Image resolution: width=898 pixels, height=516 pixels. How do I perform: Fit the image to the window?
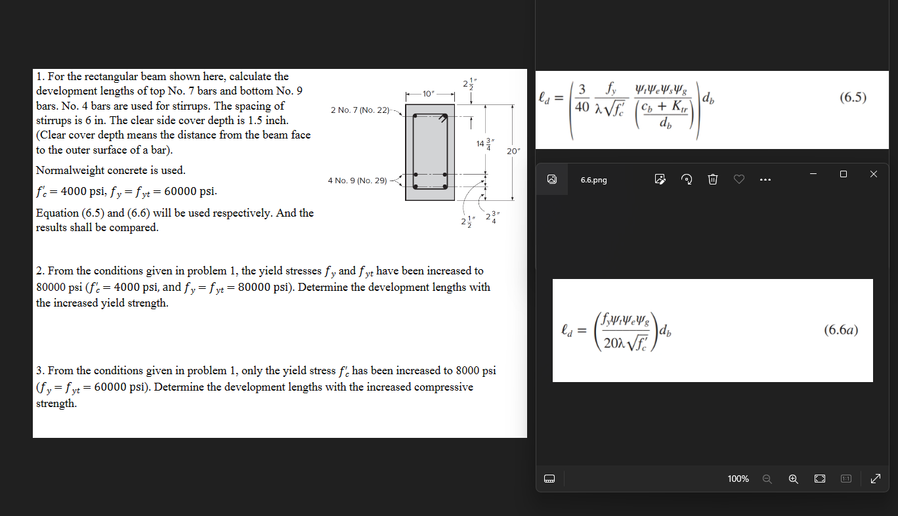(x=820, y=479)
